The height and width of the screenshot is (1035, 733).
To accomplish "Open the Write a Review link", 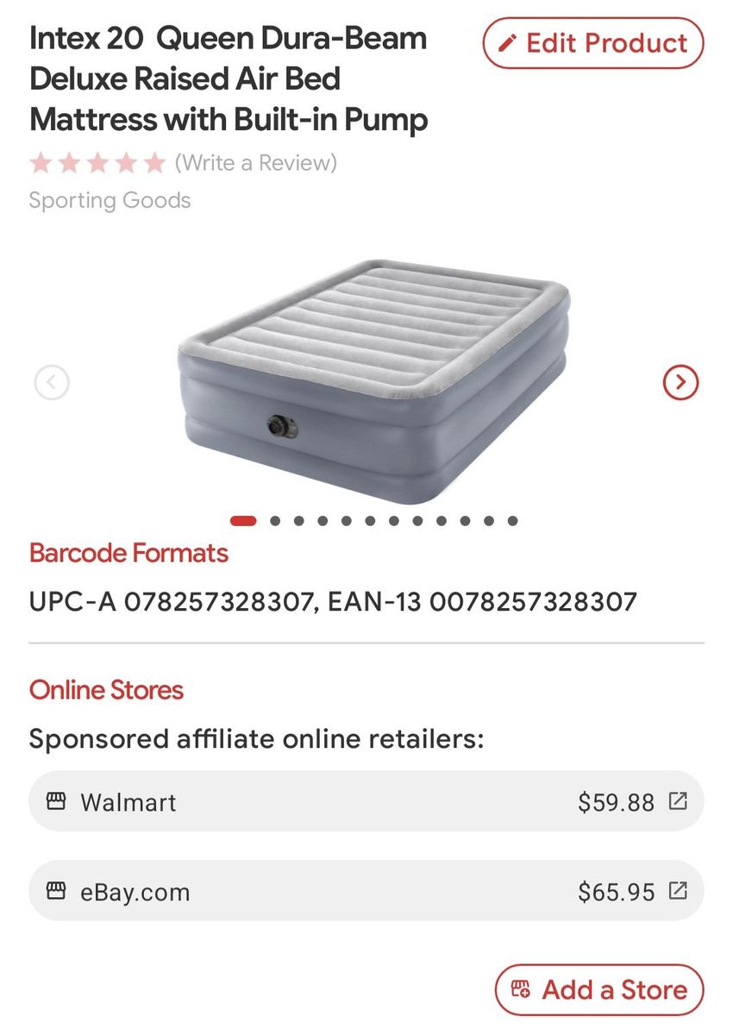I will [x=256, y=162].
